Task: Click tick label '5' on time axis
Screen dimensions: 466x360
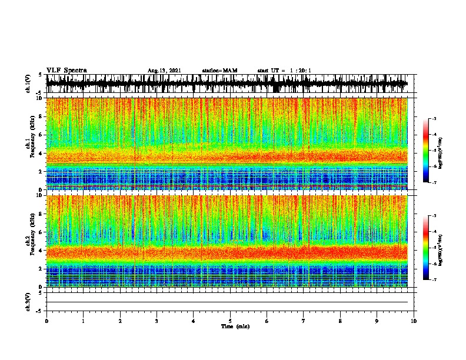Action: pos(230,321)
